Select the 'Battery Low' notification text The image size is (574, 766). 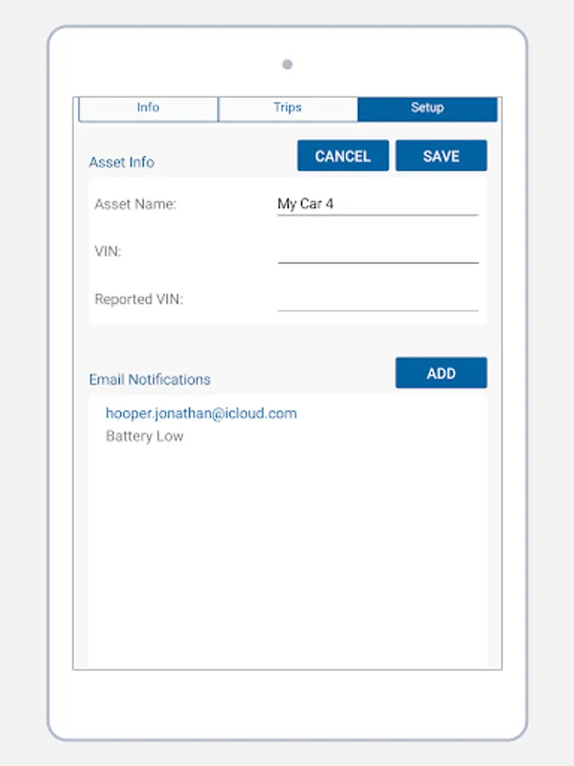point(145,436)
